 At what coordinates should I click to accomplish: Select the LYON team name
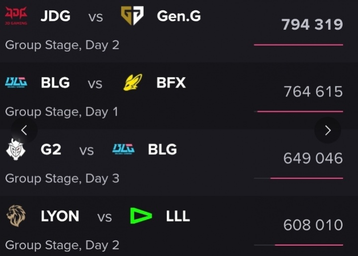[60, 216]
